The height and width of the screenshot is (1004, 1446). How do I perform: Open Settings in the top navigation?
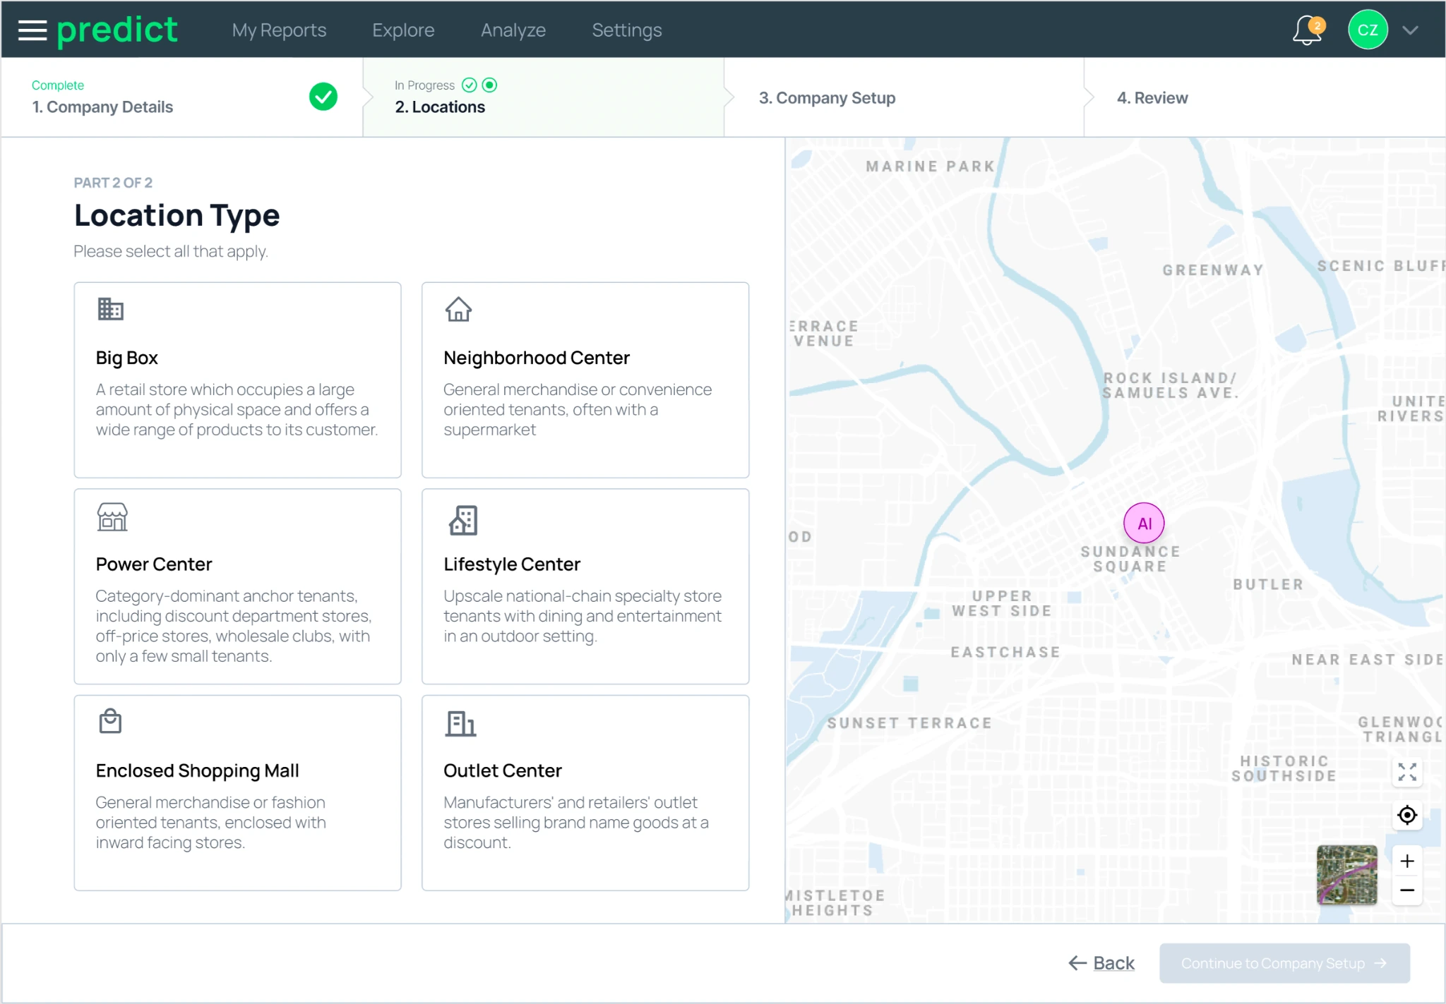coord(627,30)
